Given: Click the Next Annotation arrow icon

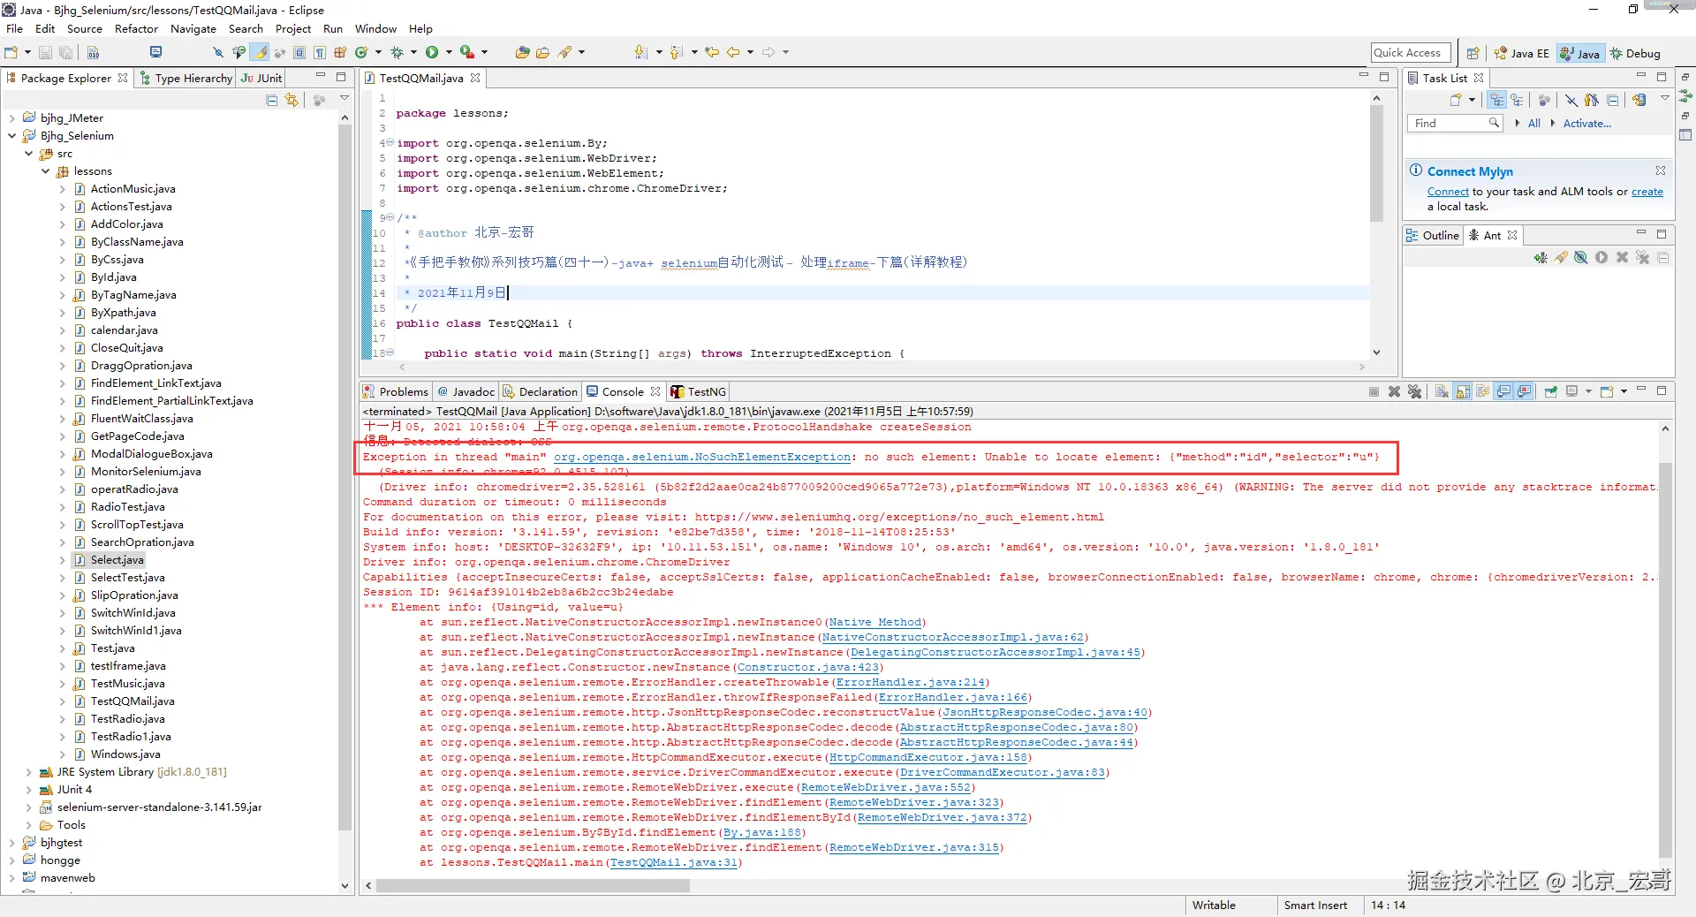Looking at the screenshot, I should [x=640, y=53].
